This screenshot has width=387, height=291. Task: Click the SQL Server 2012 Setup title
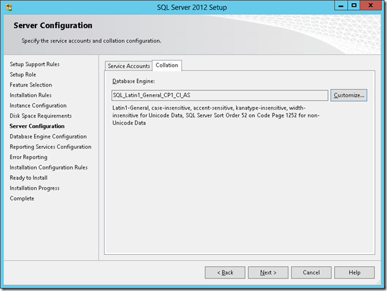click(x=192, y=7)
